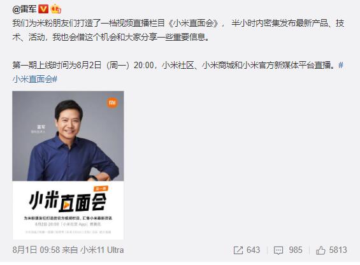The width and height of the screenshot is (360, 265).
Task: Click 《小米直面会》 in the post text
Action: pos(194,24)
